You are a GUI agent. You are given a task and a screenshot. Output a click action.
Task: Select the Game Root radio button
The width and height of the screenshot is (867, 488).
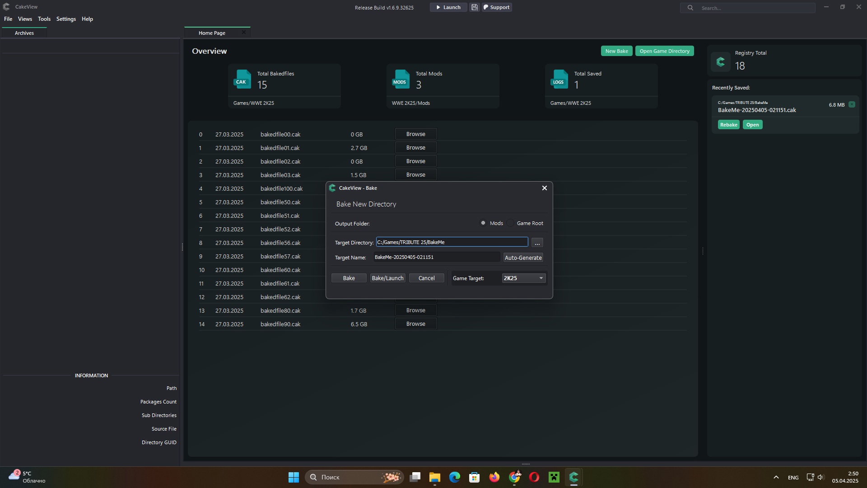tap(511, 223)
